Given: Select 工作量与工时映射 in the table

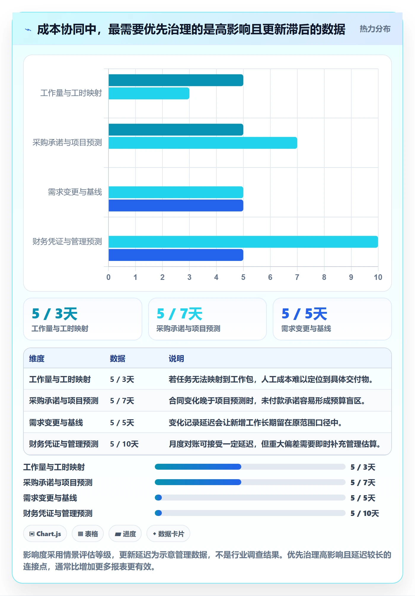Looking at the screenshot, I should coord(60,379).
